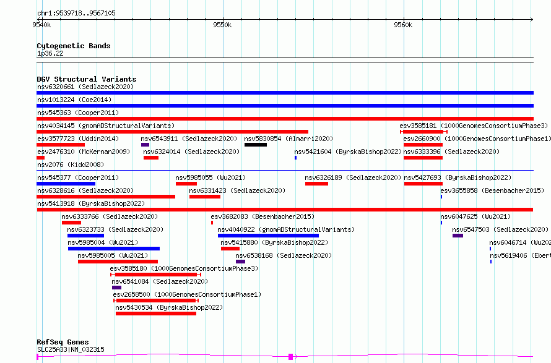
Task: Click nsv5619406 variant label
Action: click(x=520, y=255)
